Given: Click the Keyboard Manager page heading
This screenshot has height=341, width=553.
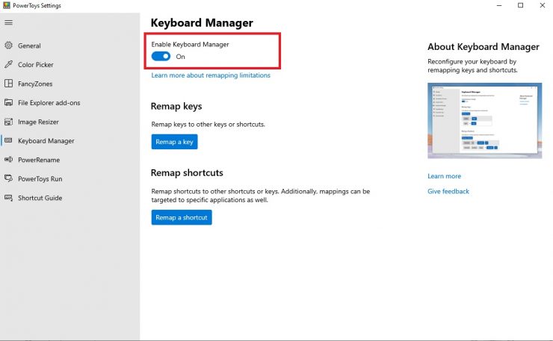Looking at the screenshot, I should coord(202,23).
